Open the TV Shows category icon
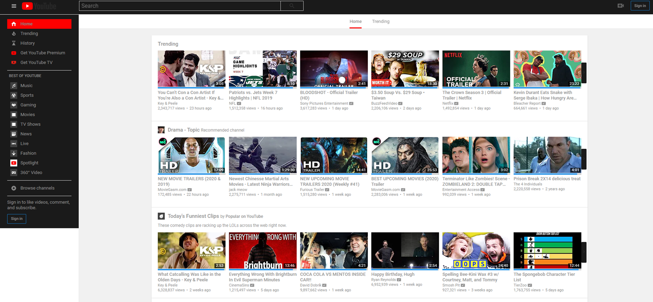Image resolution: width=653 pixels, height=302 pixels. coord(14,124)
